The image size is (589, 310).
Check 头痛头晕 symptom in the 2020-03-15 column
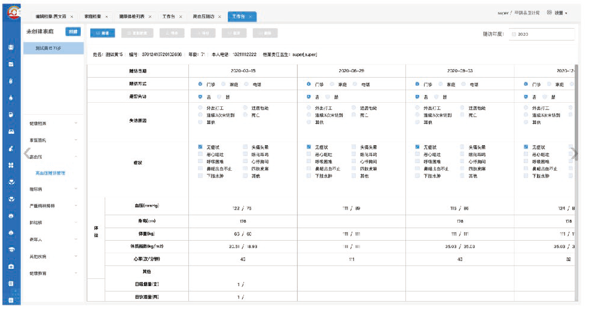[x=246, y=147]
